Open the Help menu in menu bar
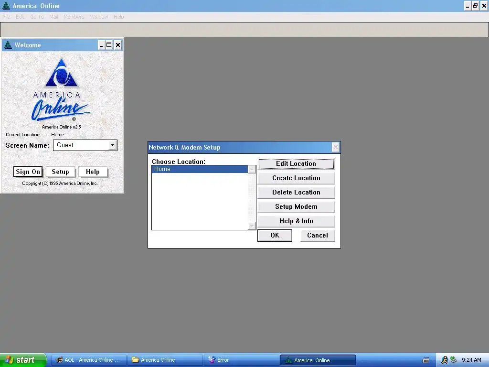 (118, 17)
